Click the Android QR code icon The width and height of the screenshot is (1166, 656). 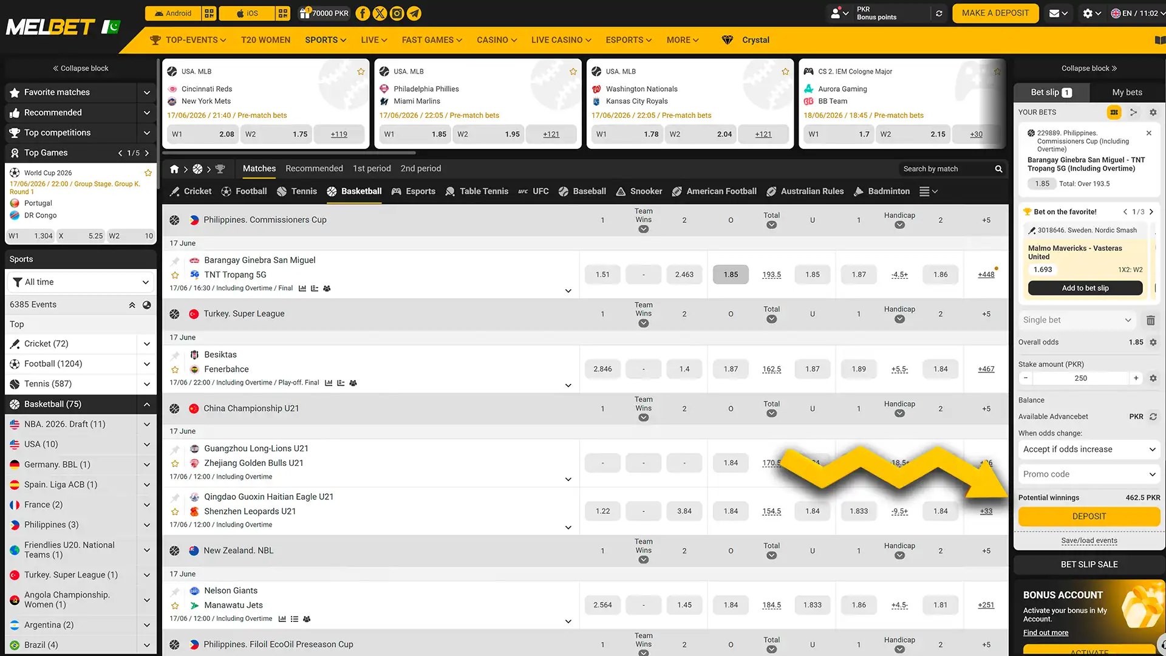[209, 13]
